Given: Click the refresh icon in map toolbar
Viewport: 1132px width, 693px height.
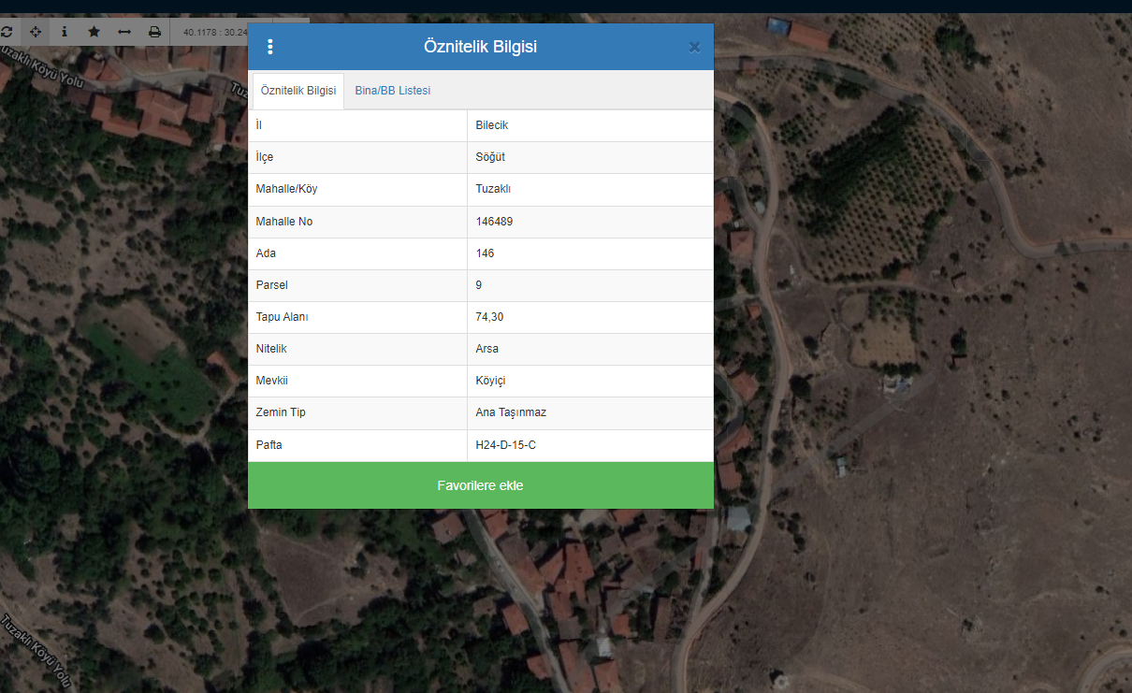Looking at the screenshot, I should [7, 32].
